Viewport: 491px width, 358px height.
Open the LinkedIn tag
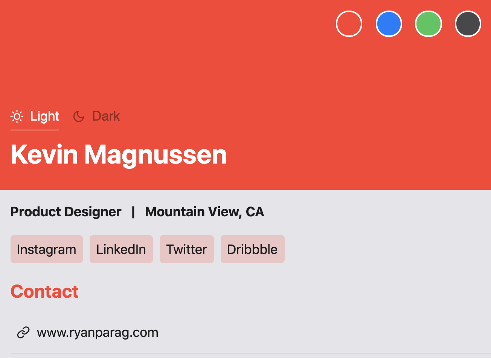[x=121, y=249]
